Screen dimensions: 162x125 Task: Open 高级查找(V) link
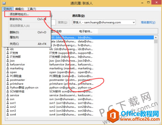(x=148, y=23)
